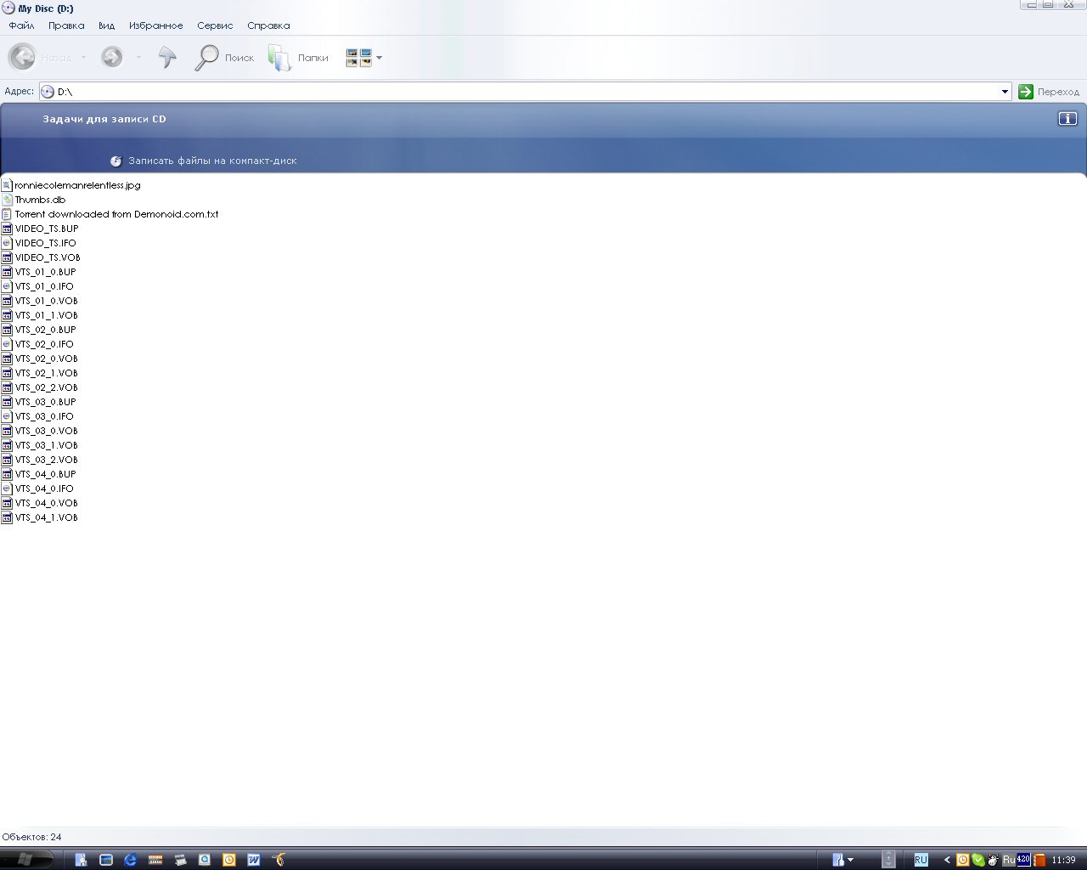Expand the address bar dropdown arrow
1087x870 pixels.
click(1005, 92)
